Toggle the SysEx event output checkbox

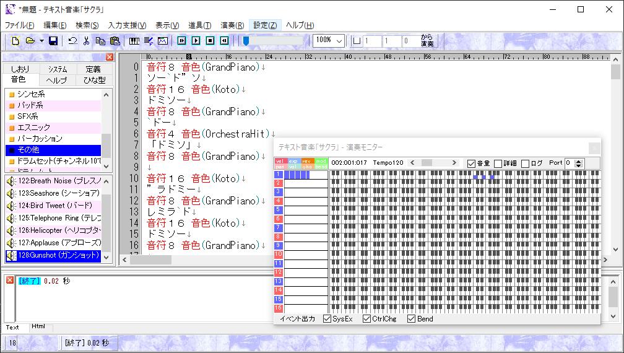[327, 319]
